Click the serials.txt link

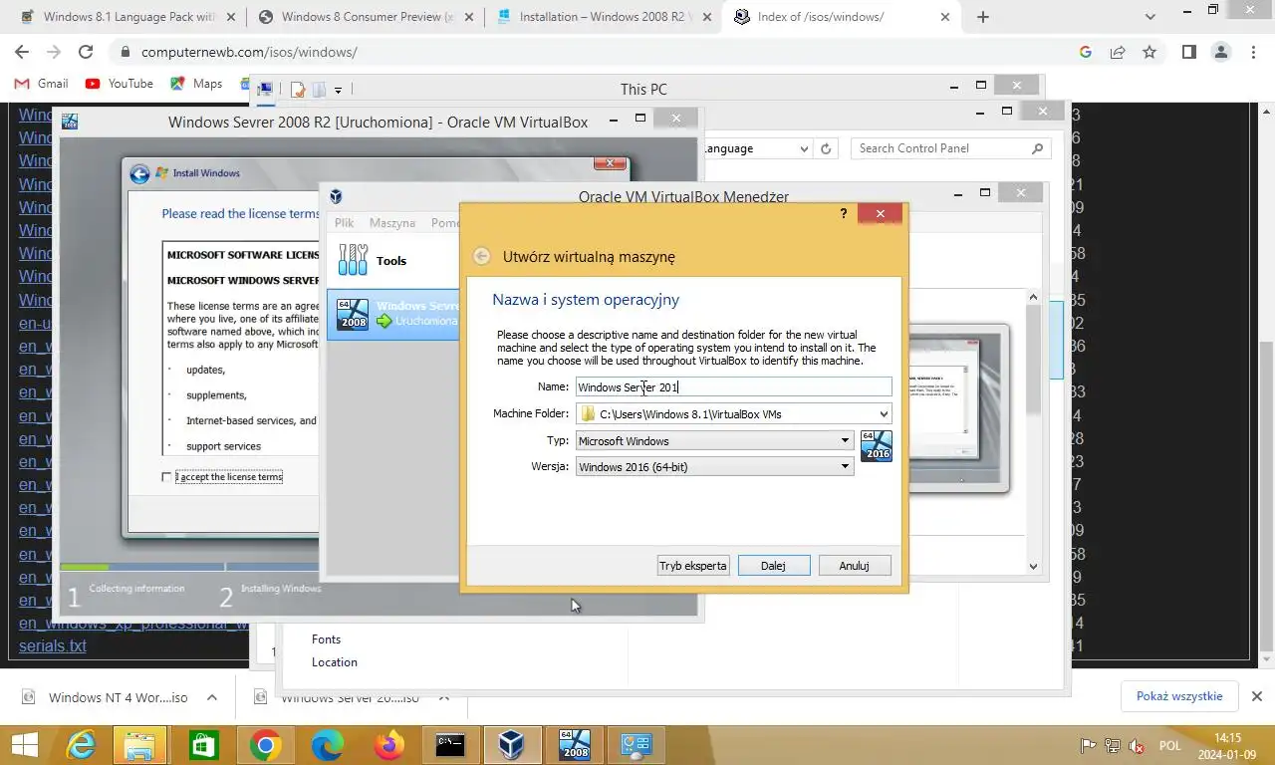(x=53, y=645)
